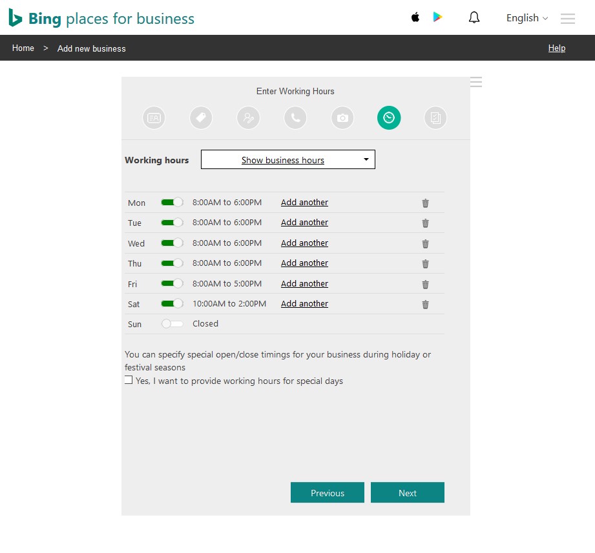Select the photos camera step icon
The width and height of the screenshot is (595, 553).
tap(342, 117)
